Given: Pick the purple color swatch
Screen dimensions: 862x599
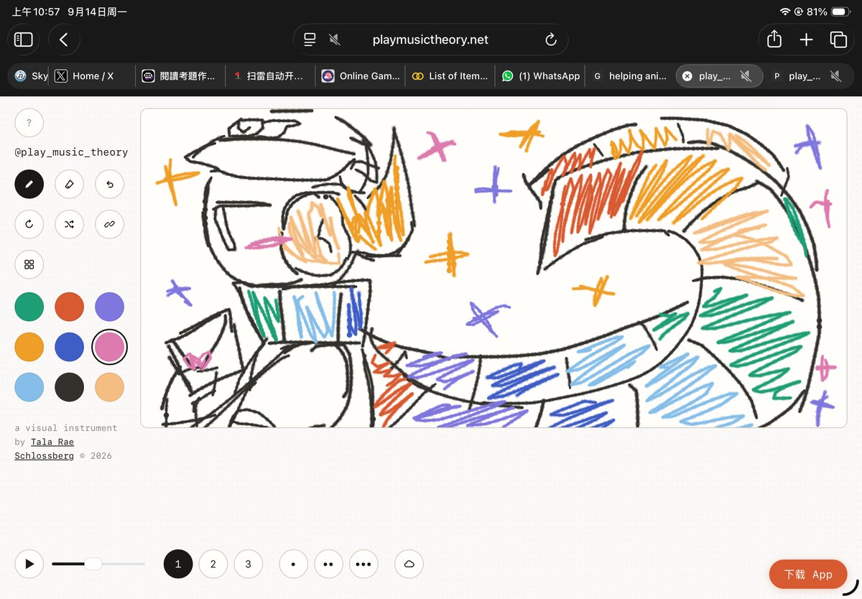Looking at the screenshot, I should (110, 307).
